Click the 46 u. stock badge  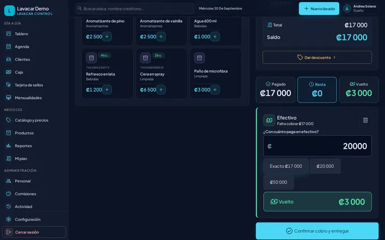click(104, 55)
